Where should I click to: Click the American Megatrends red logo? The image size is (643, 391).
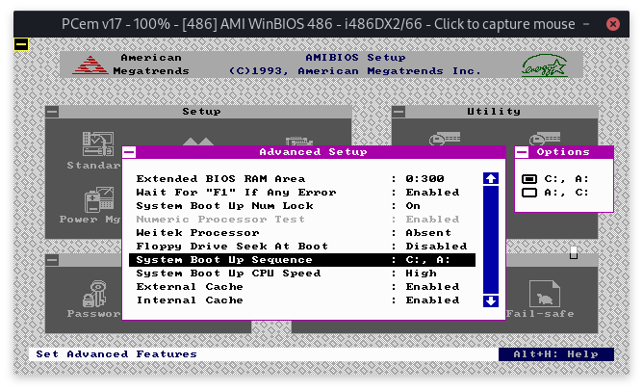[x=90, y=65]
